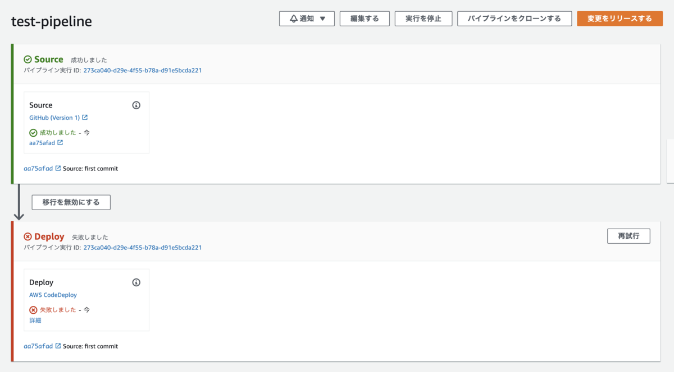
Task: Click red failure icon in Deploy stage header
Action: click(28, 237)
